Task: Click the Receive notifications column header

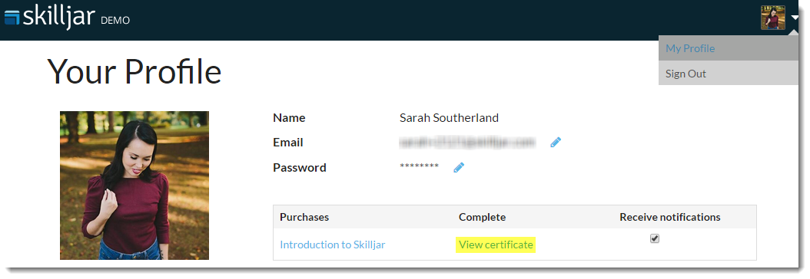Action: 670,217
